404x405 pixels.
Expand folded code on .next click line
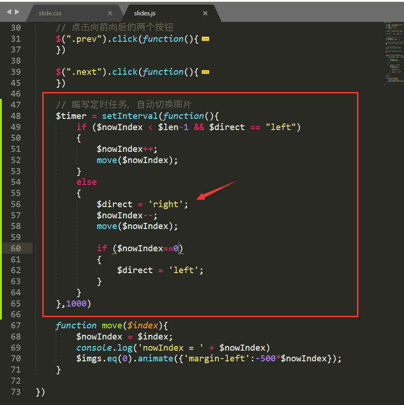point(205,72)
